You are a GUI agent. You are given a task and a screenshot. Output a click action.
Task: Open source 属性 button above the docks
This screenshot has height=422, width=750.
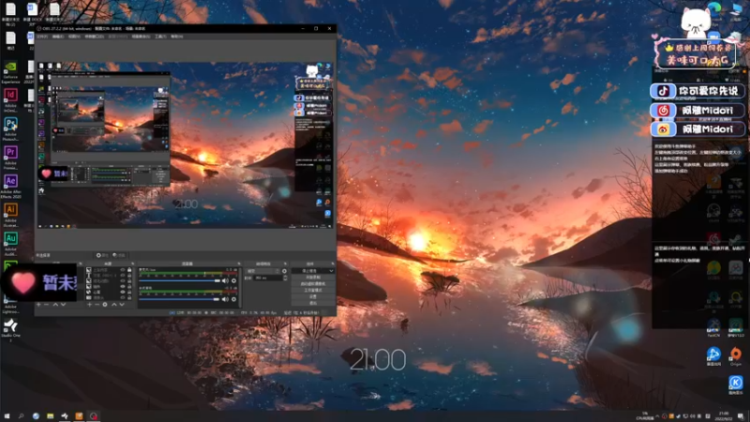102,255
